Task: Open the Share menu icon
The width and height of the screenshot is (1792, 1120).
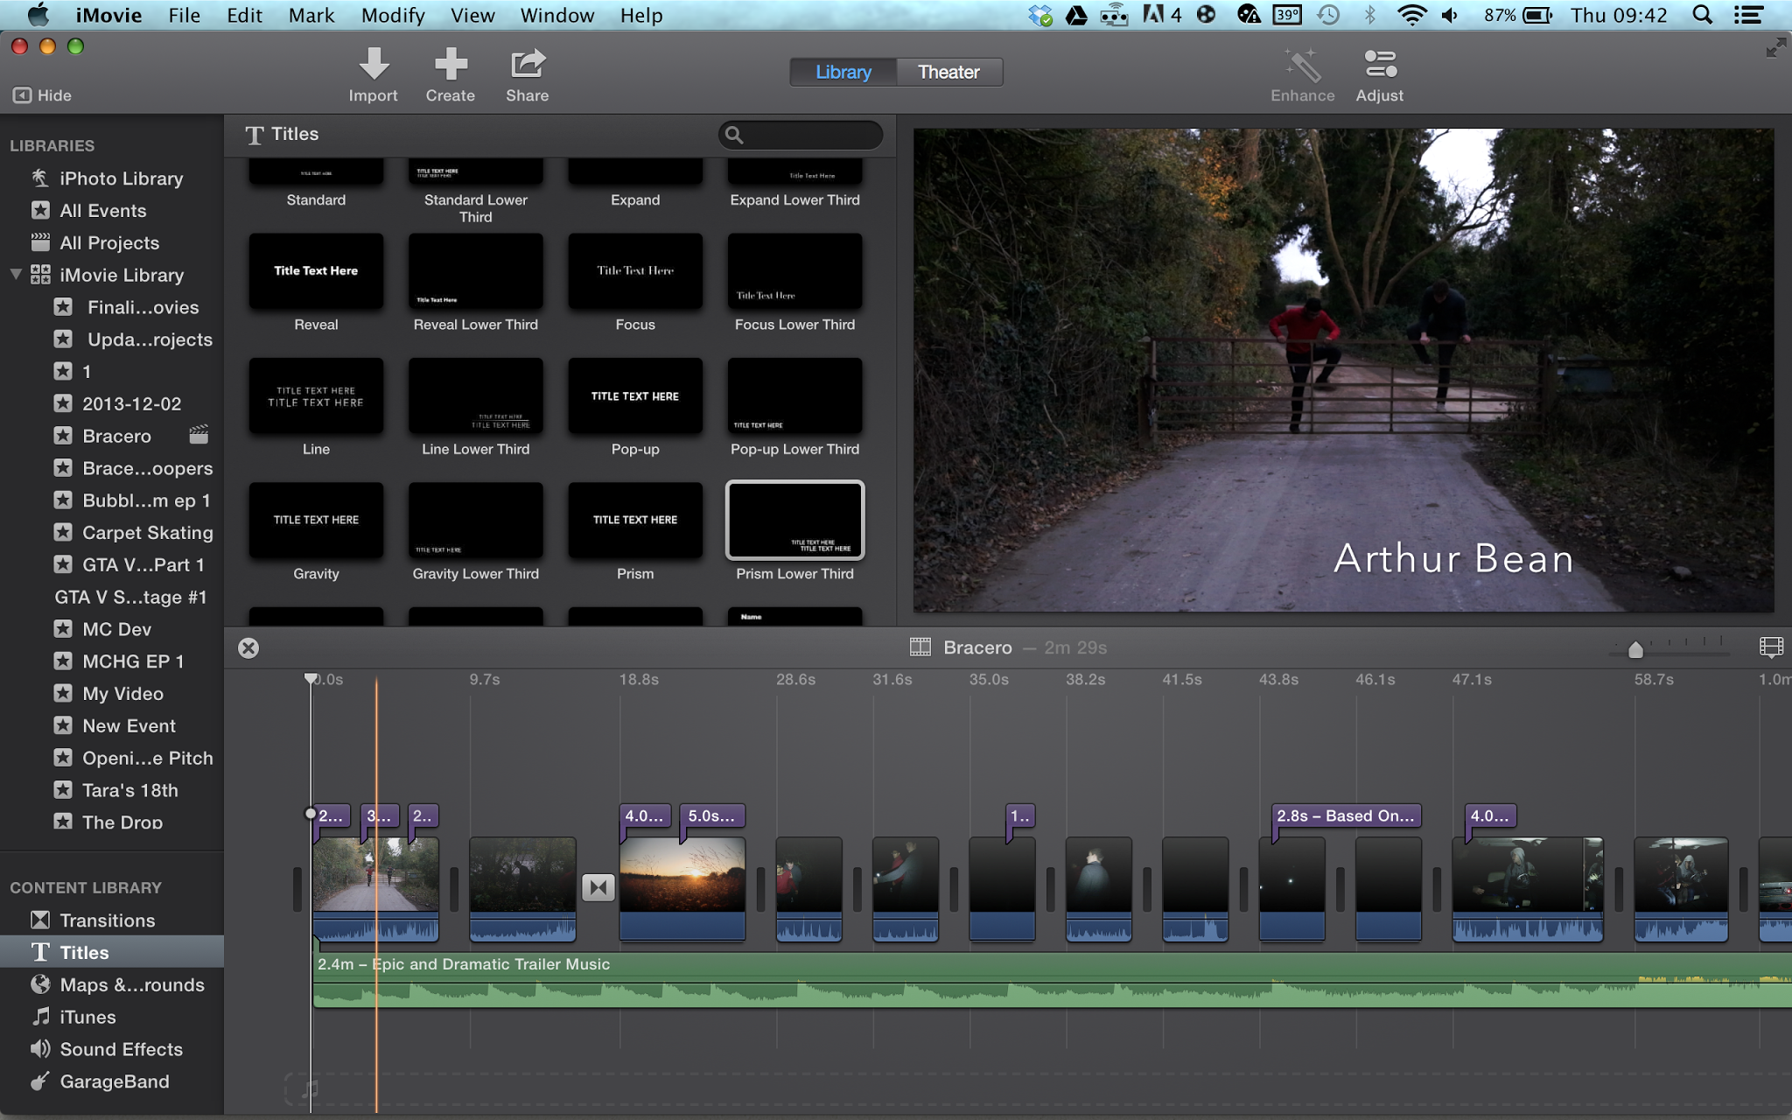Action: tap(528, 64)
